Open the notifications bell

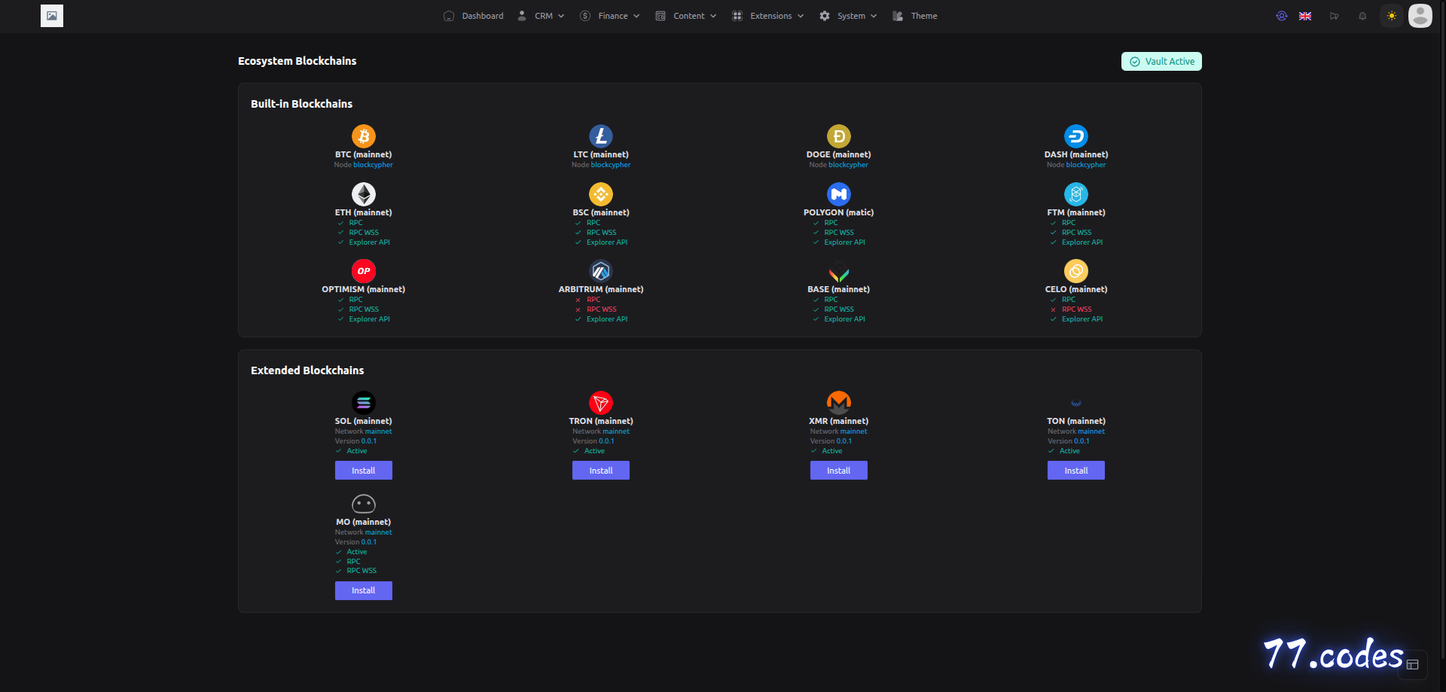click(1362, 16)
